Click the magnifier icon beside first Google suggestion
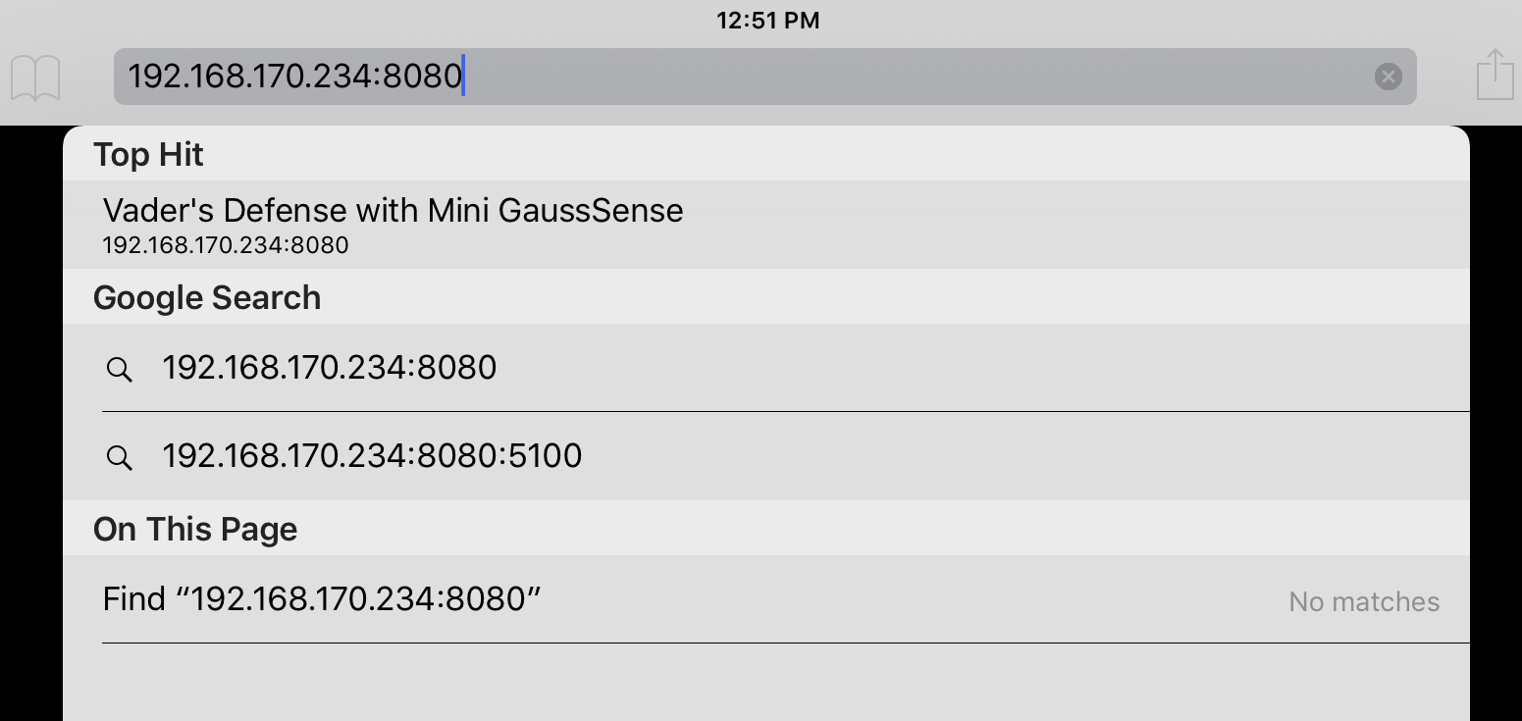Viewport: 1522px width, 721px height. 119,369
